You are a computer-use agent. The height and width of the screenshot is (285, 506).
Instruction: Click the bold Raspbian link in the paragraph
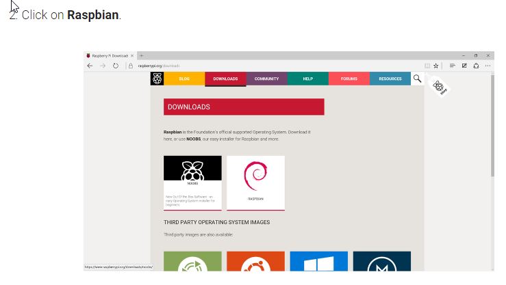tap(173, 132)
